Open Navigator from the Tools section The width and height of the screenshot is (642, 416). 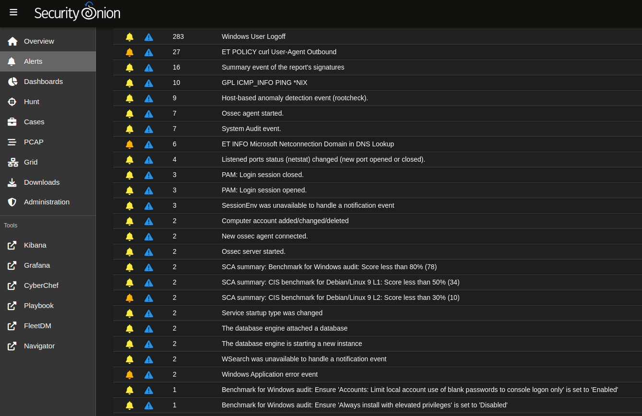coord(39,346)
